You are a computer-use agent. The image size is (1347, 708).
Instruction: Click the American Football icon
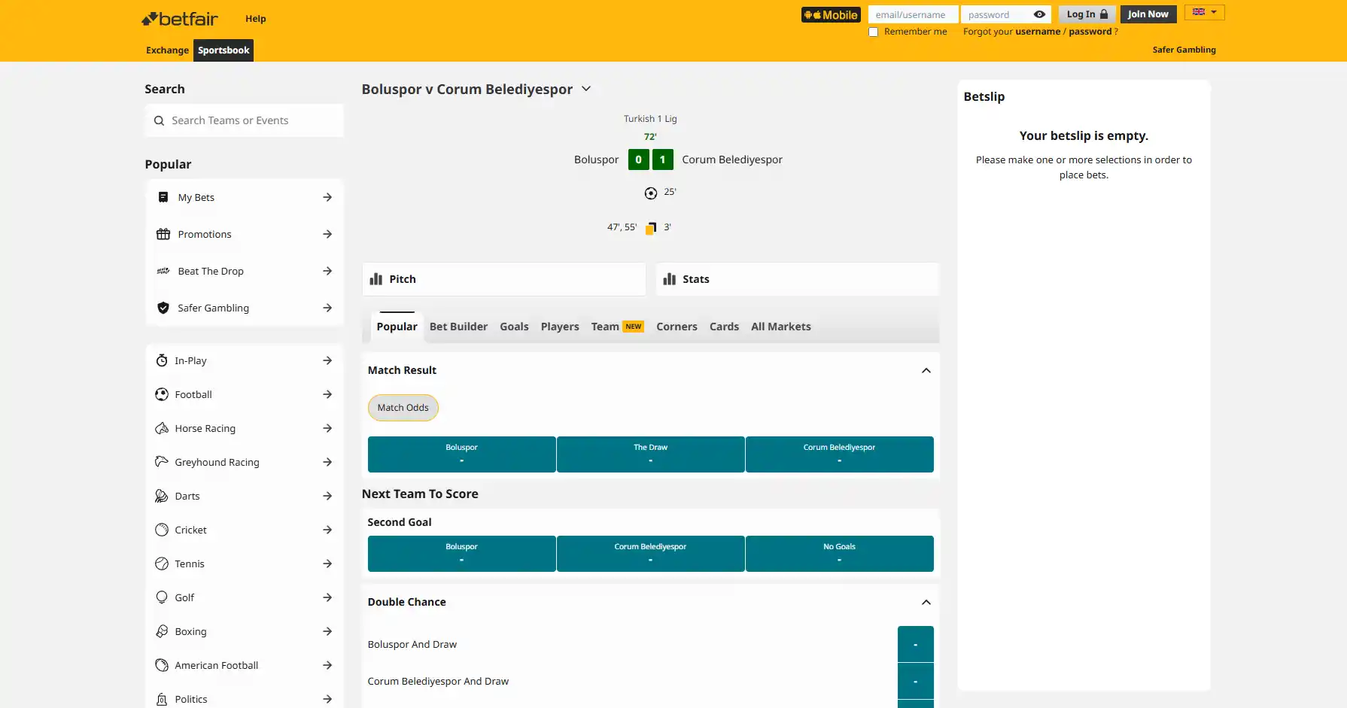tap(162, 665)
